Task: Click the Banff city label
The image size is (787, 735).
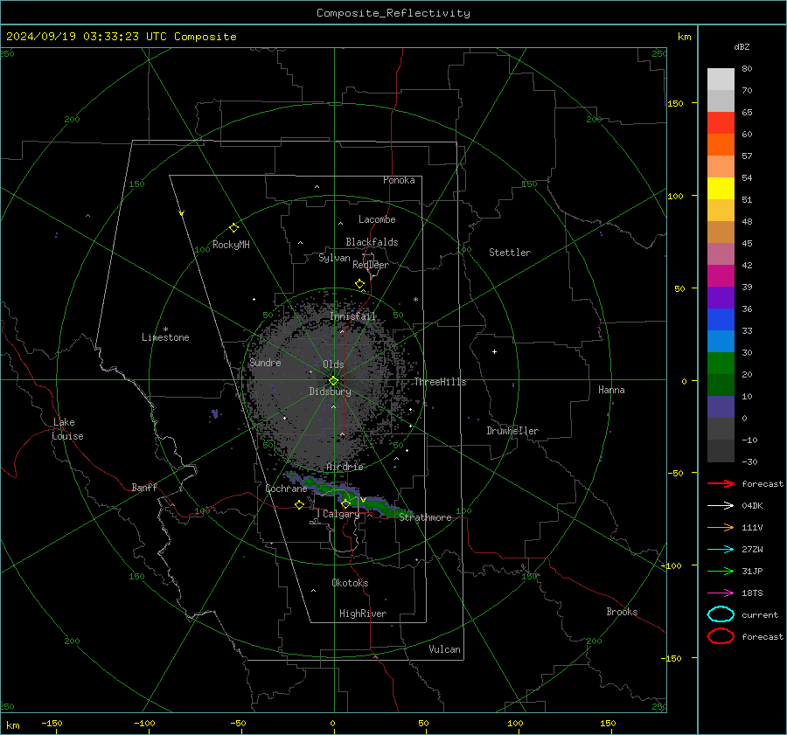Action: 144,487
